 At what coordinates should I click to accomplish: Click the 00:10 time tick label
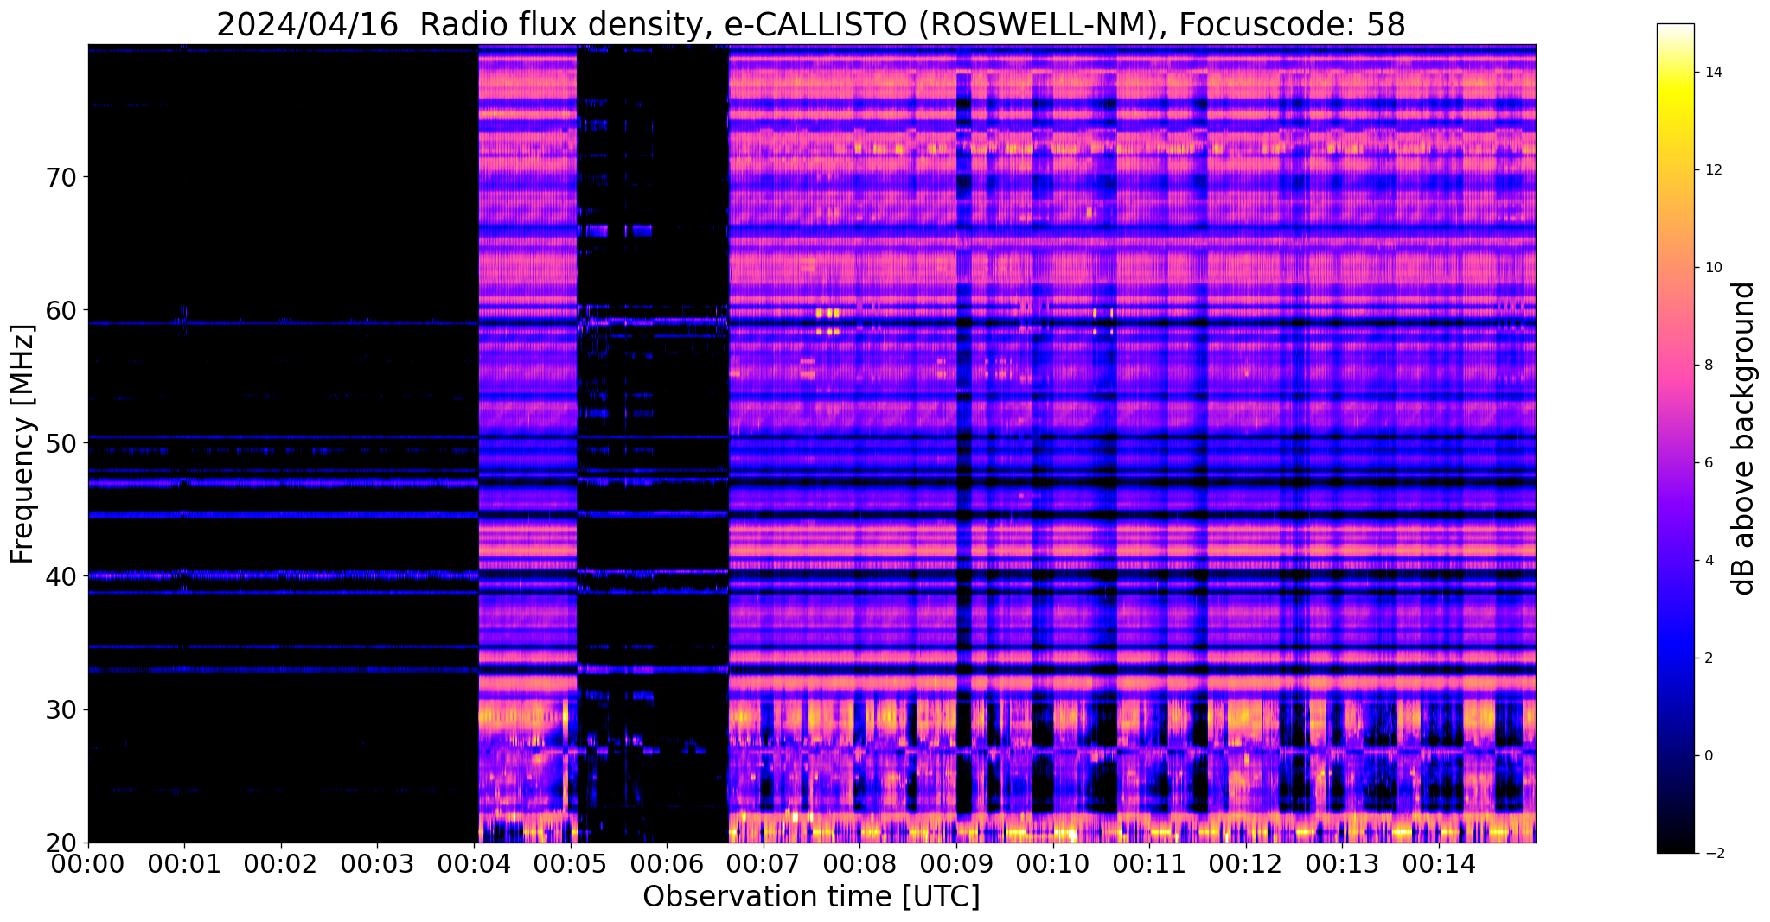click(x=1052, y=862)
